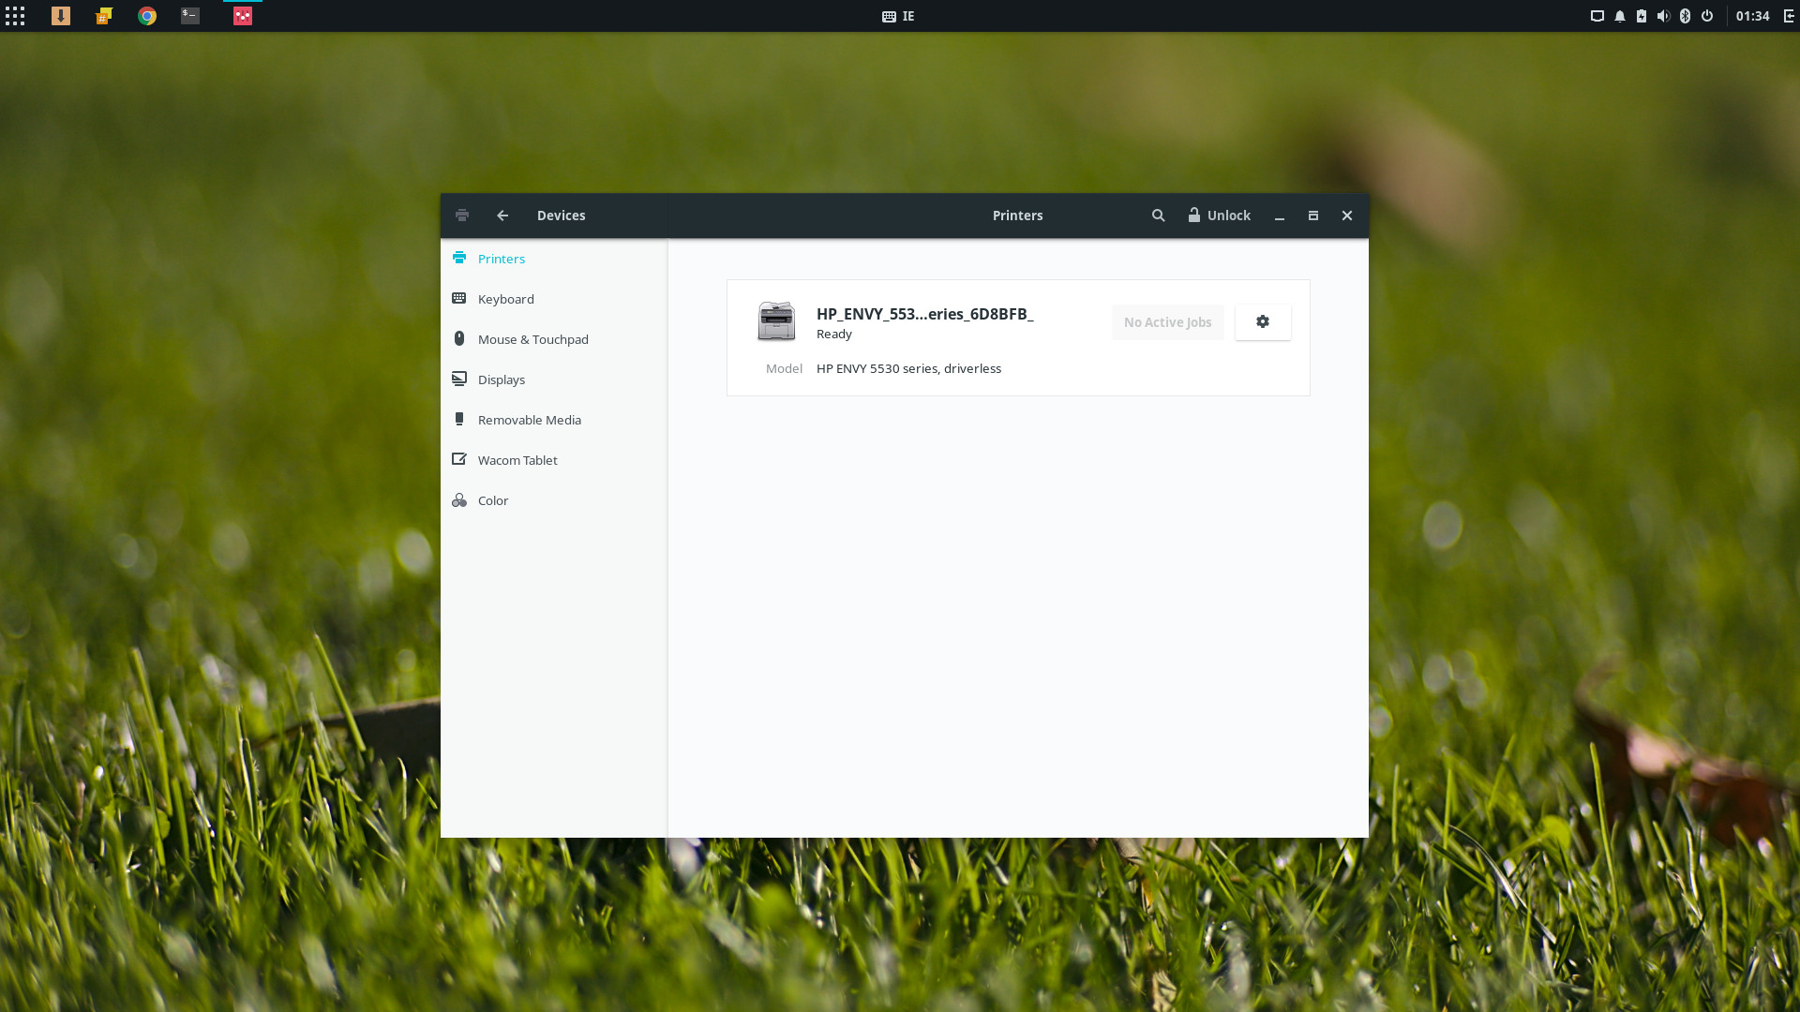Open notifications bell icon
The height and width of the screenshot is (1012, 1800).
[1619, 16]
